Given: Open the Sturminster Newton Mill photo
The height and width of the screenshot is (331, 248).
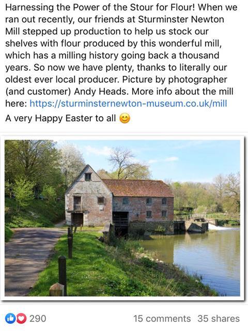Looking at the screenshot, I should click(122, 218).
